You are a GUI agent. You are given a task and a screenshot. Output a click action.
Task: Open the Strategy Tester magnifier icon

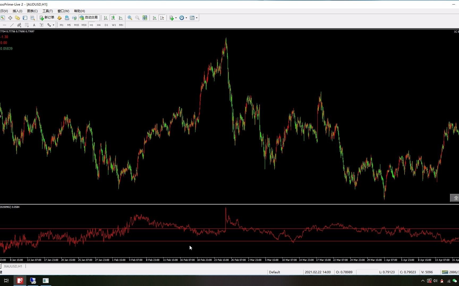coord(32,18)
